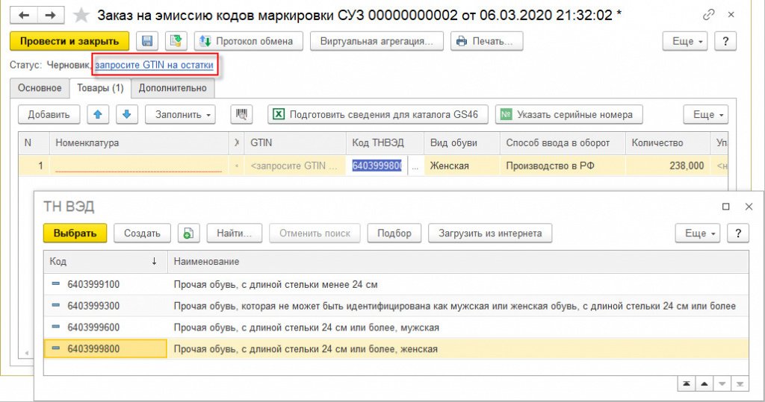Click the copy link chain icon
The image size is (765, 402).
(x=708, y=15)
